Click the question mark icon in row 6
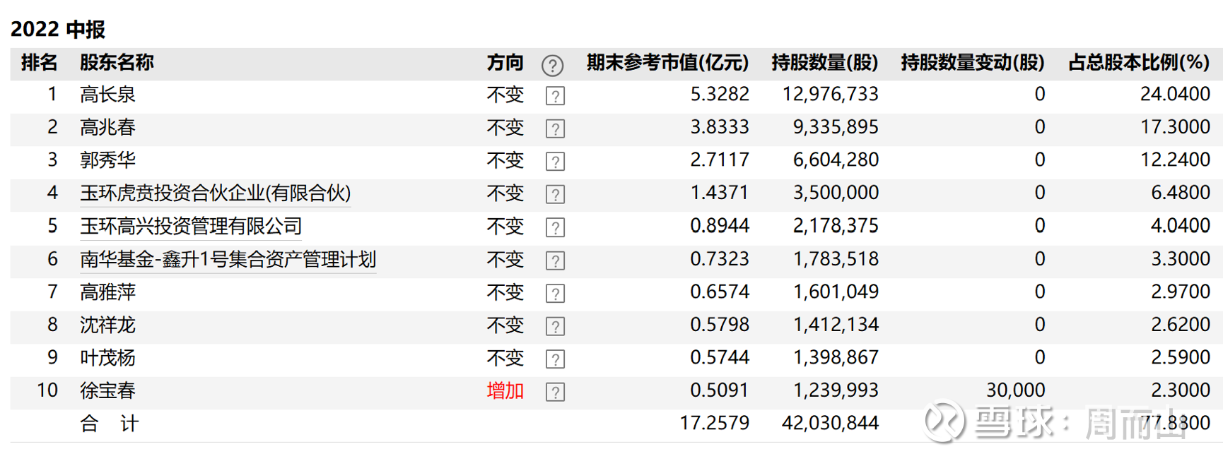The width and height of the screenshot is (1223, 461). pos(555,261)
